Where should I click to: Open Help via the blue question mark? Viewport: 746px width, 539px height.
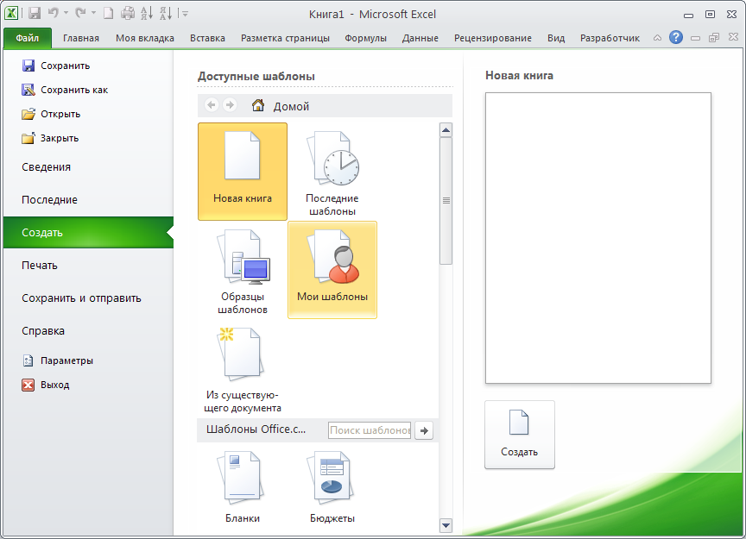[x=675, y=37]
